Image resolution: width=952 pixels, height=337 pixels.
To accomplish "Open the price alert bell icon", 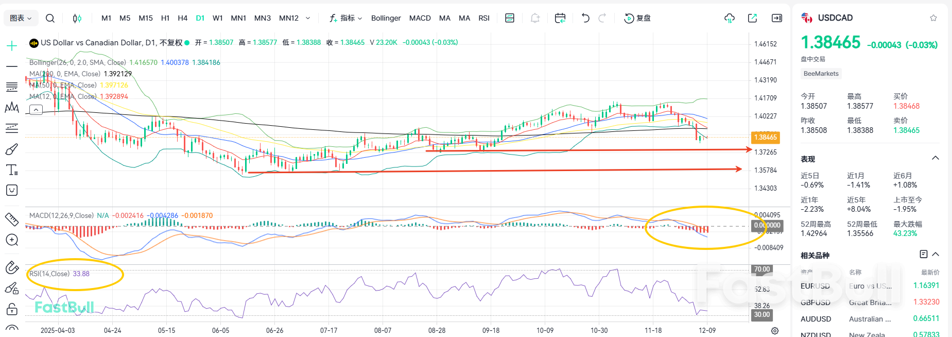I will 535,18.
